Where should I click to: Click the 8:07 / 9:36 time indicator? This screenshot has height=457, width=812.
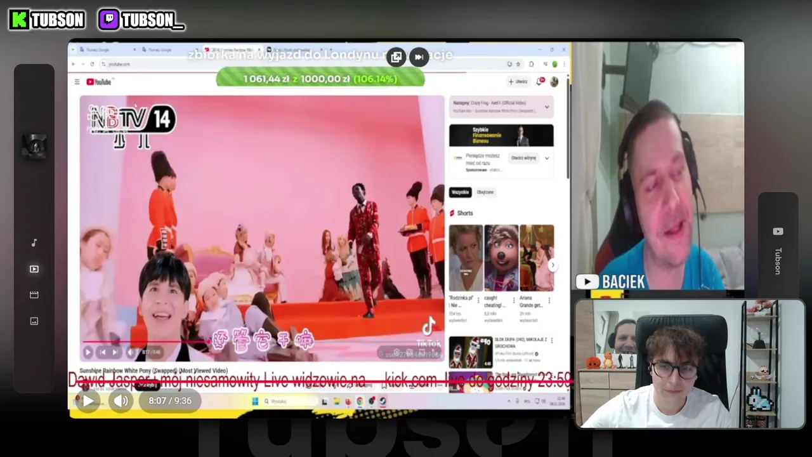point(170,401)
